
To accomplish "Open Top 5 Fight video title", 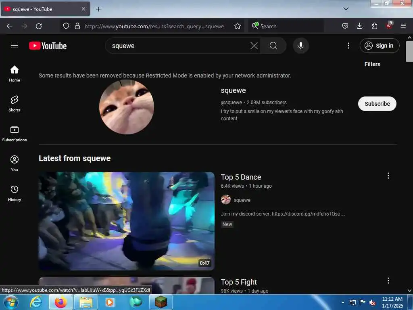I will [239, 282].
